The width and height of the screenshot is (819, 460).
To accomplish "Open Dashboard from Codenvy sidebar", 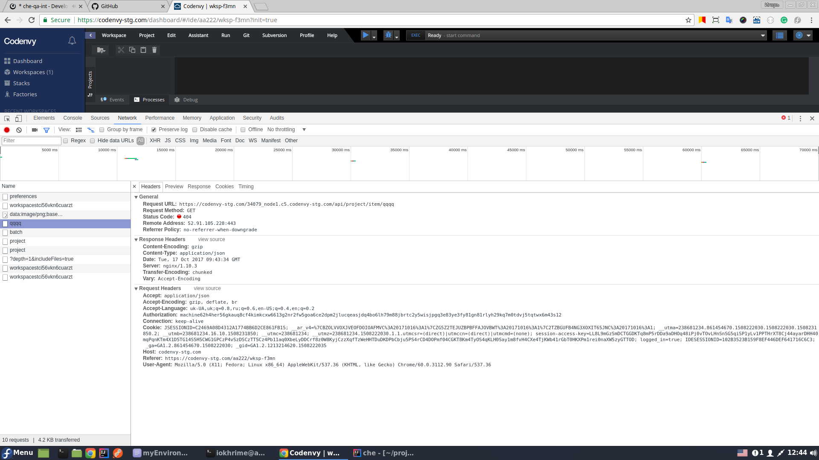I will click(27, 61).
